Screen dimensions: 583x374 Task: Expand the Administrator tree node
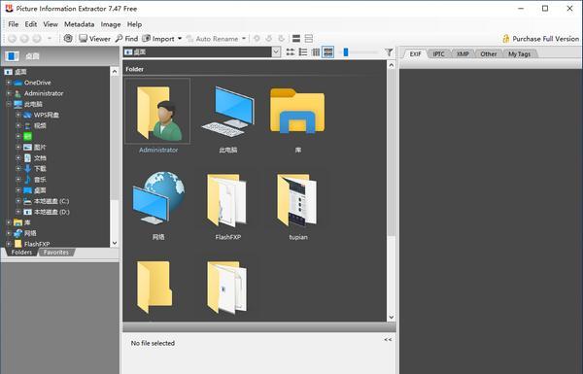pos(9,93)
